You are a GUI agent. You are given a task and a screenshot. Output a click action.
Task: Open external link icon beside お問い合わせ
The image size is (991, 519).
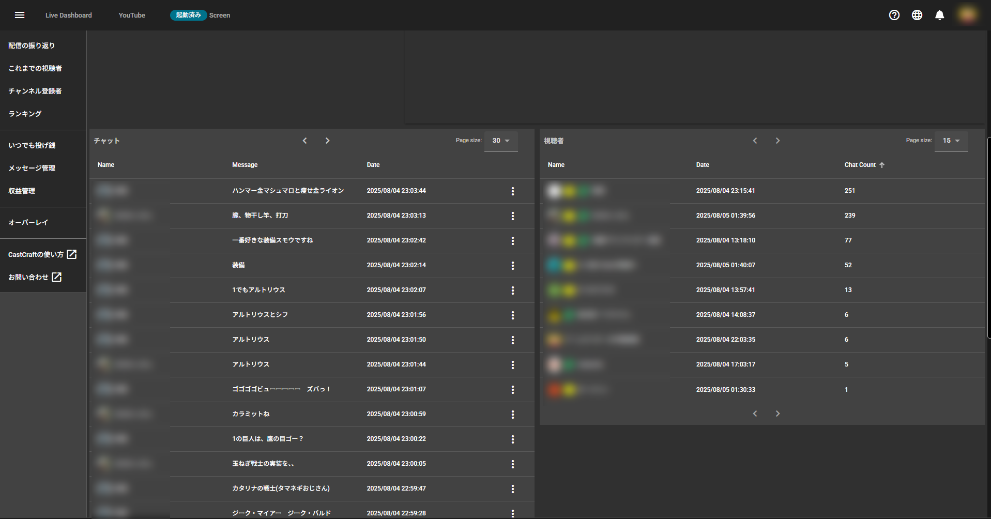[x=57, y=277]
